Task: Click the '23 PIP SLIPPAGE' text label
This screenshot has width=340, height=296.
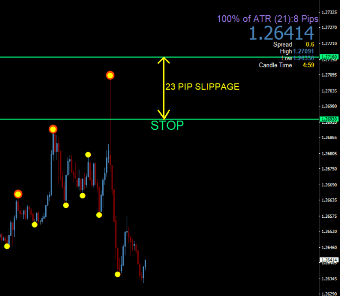Action: pos(202,86)
